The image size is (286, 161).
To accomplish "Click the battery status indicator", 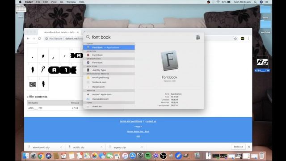I will (x=227, y=2).
